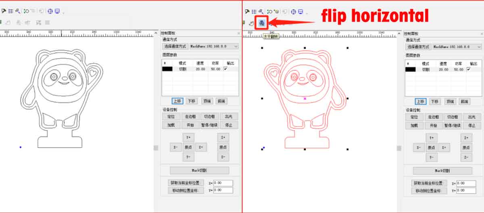Click 顶端 button in left window
The image size is (484, 213).
click(207, 101)
